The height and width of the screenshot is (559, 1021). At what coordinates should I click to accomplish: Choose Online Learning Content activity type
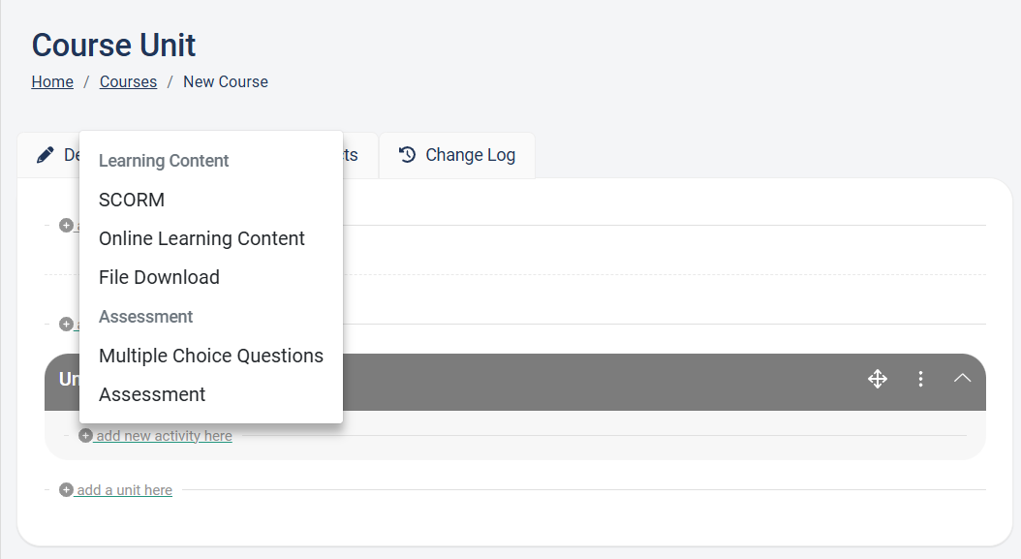(x=201, y=238)
